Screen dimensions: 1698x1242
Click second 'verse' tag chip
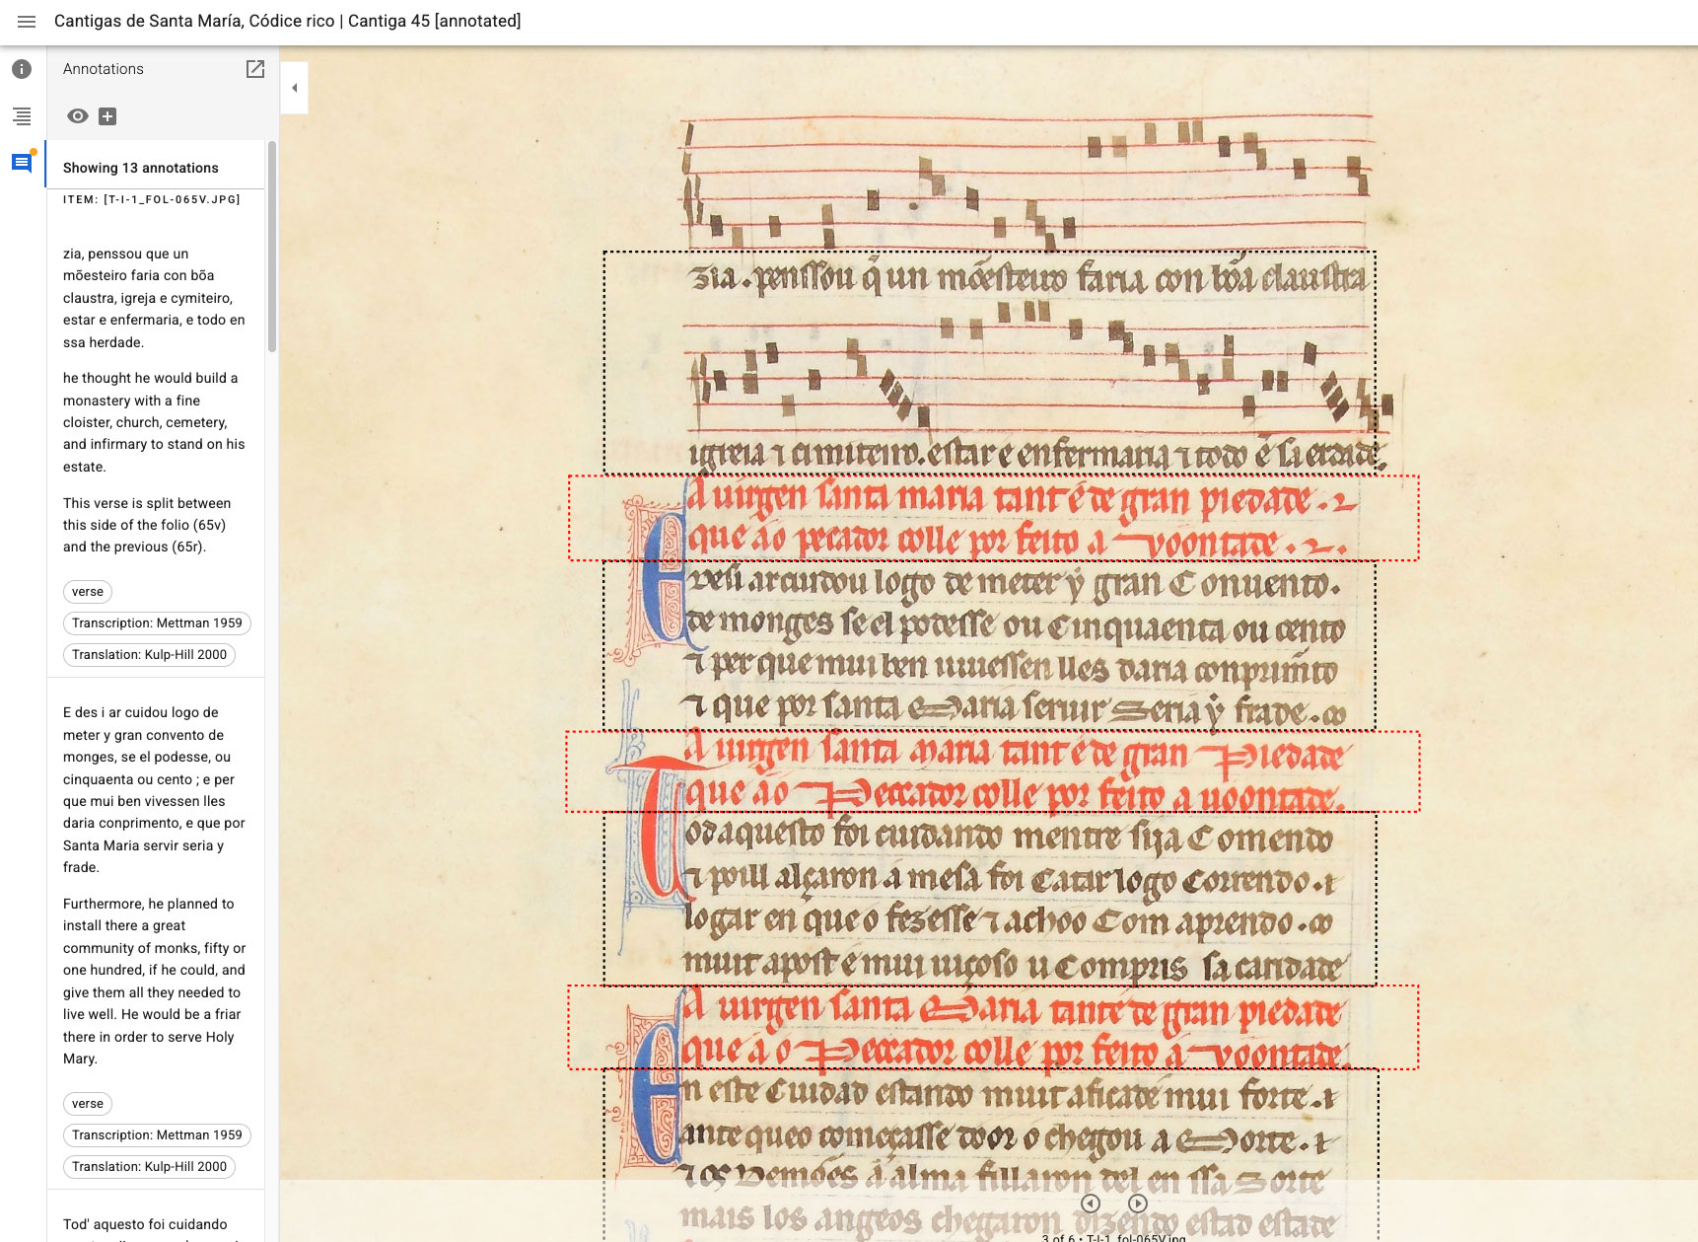tap(88, 1104)
